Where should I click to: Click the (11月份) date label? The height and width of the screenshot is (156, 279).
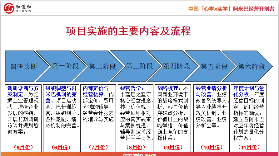pyautogui.click(x=249, y=147)
